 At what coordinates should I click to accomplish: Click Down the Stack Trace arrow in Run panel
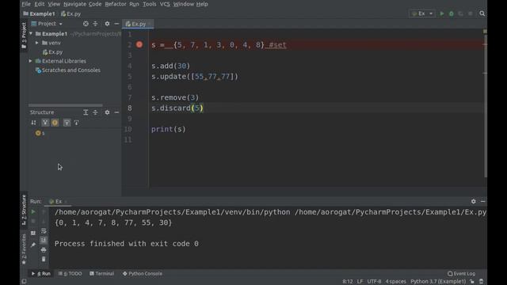[44, 222]
